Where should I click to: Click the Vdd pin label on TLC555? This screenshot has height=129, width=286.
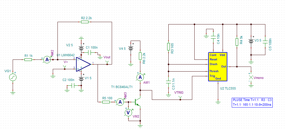click(223, 55)
